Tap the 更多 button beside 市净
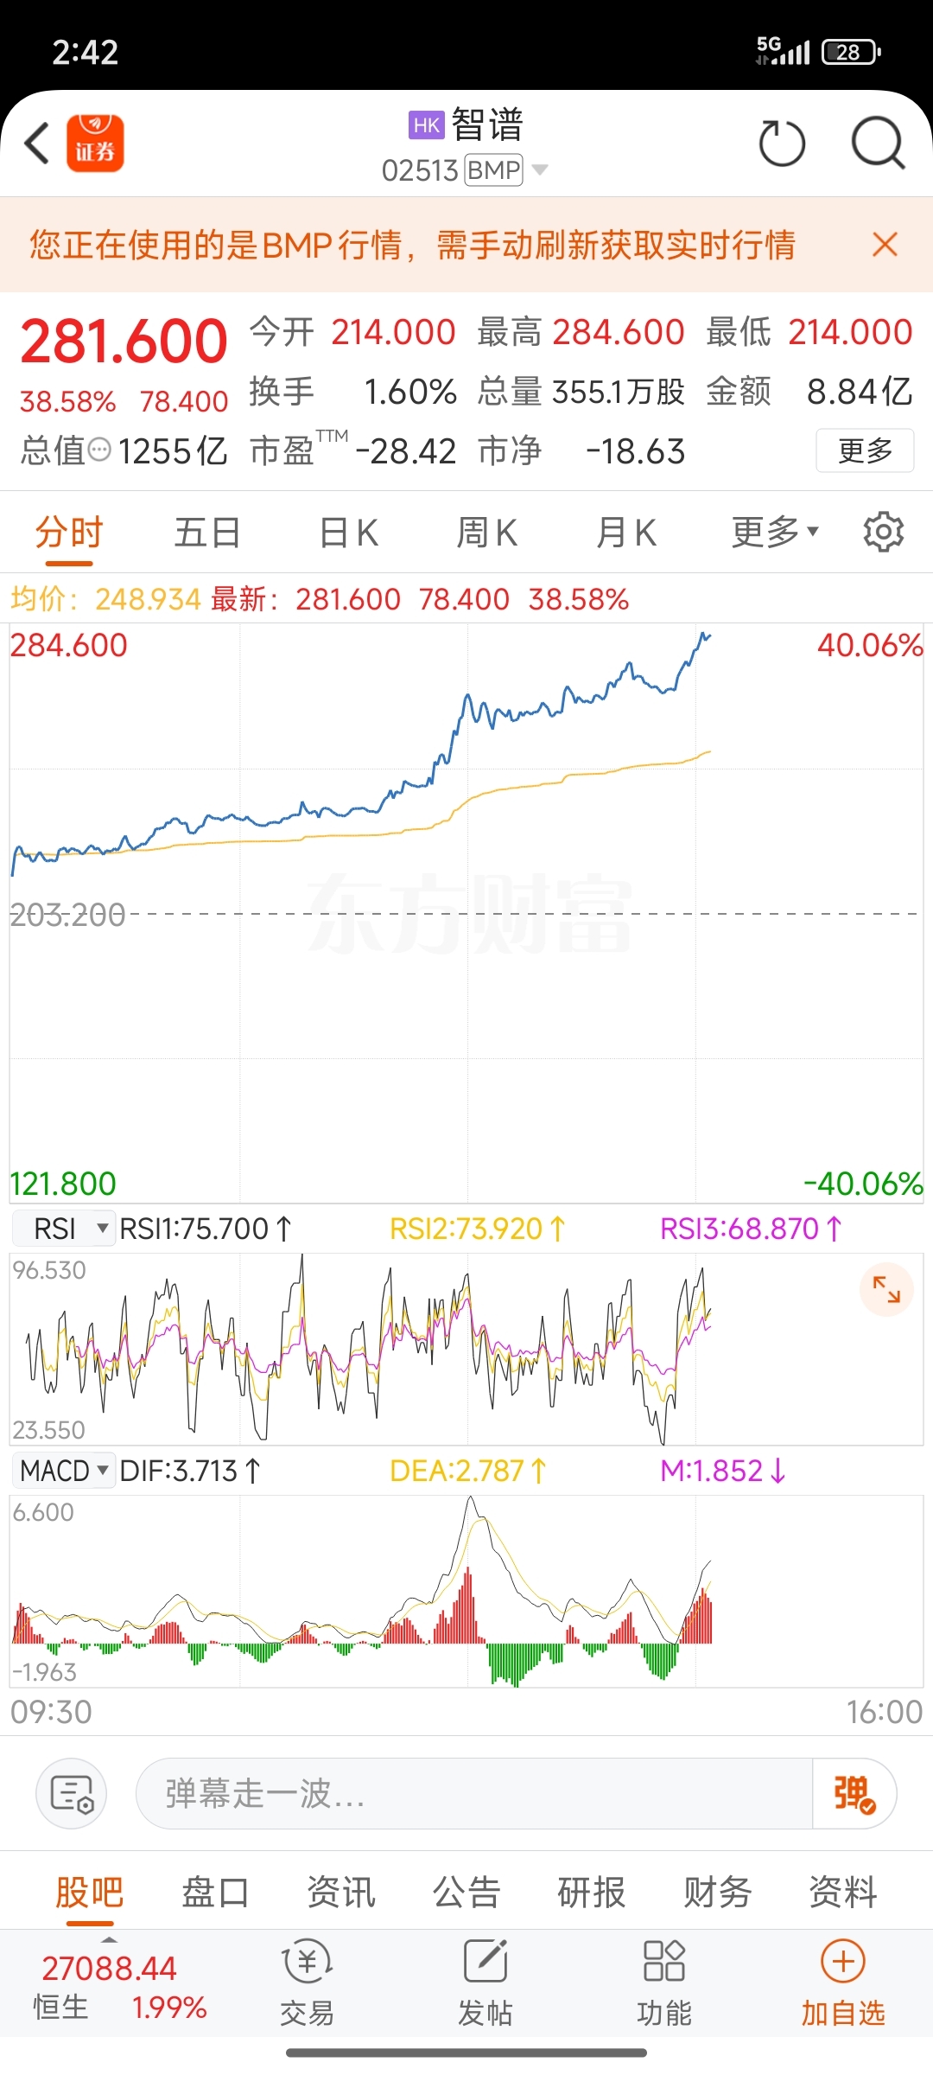Screen dimensions: 933x2075 pos(865,450)
